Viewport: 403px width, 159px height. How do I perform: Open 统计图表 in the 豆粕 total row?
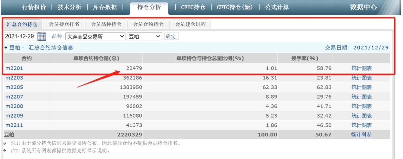pyautogui.click(x=361, y=135)
